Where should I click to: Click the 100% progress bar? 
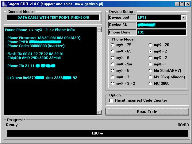click(x=97, y=133)
